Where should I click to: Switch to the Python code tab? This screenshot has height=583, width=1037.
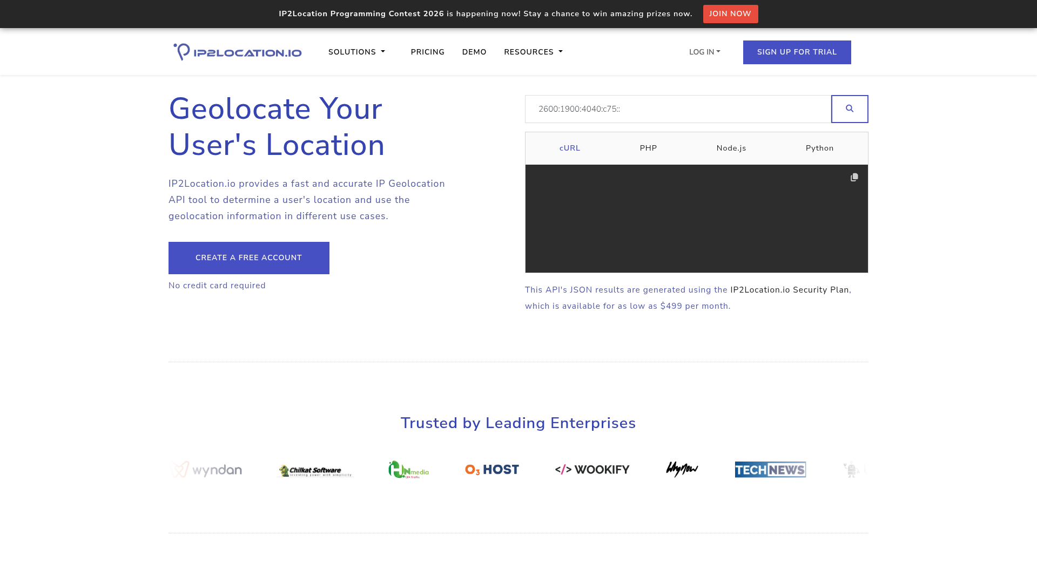[820, 148]
